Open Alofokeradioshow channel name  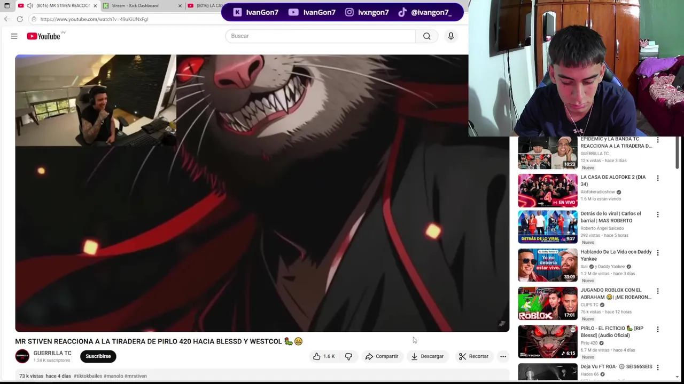(x=597, y=192)
